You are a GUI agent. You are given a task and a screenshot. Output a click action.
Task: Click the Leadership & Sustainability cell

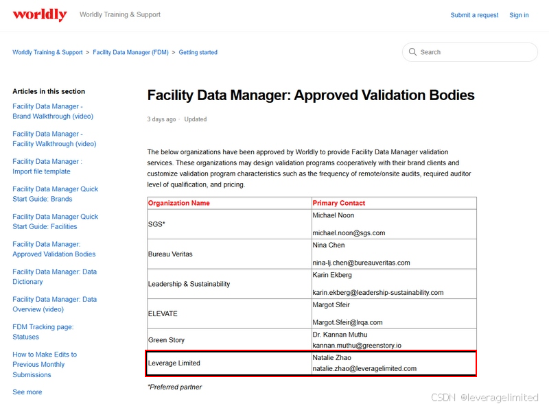229,284
